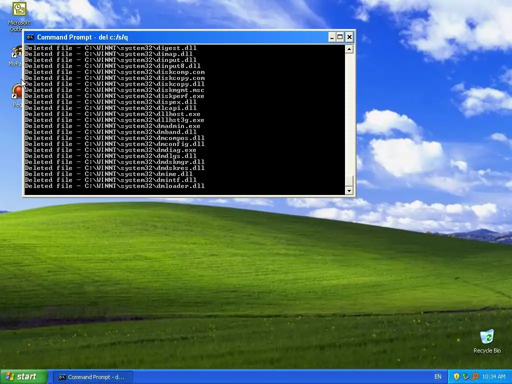Viewport: 512px width, 384px height.
Task: Click the dimap.dll deleted line
Action: [x=108, y=54]
